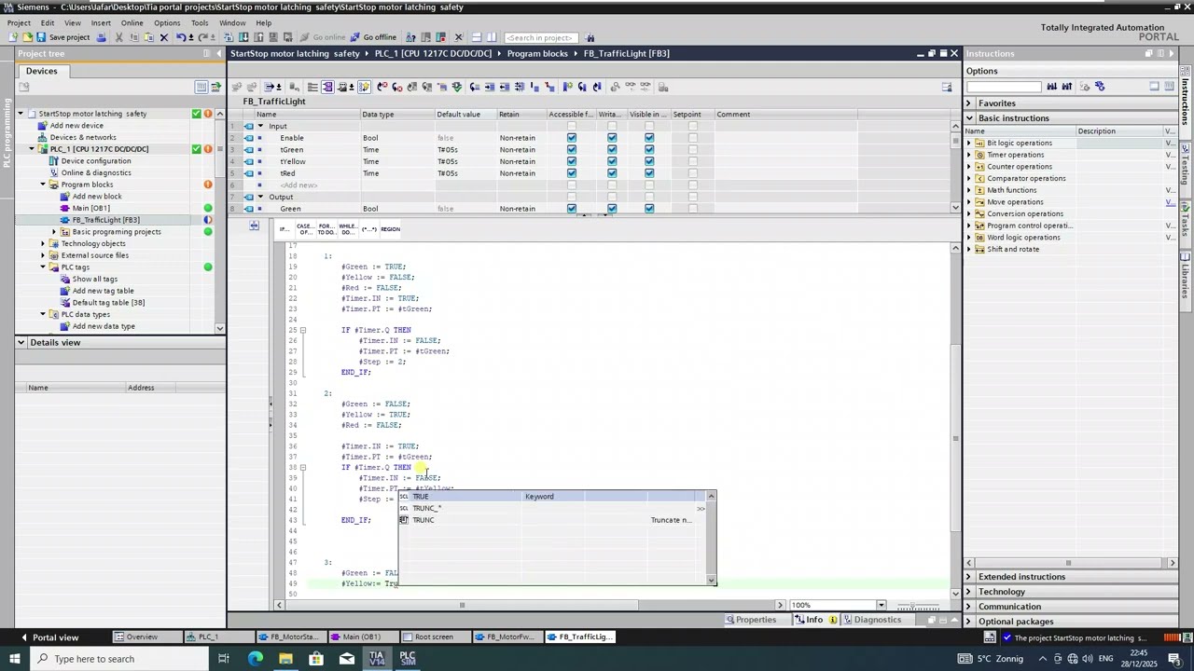Screen dimensions: 1194x671
Task: Click the horizontal scrollbar of the code editor
Action: (529, 605)
